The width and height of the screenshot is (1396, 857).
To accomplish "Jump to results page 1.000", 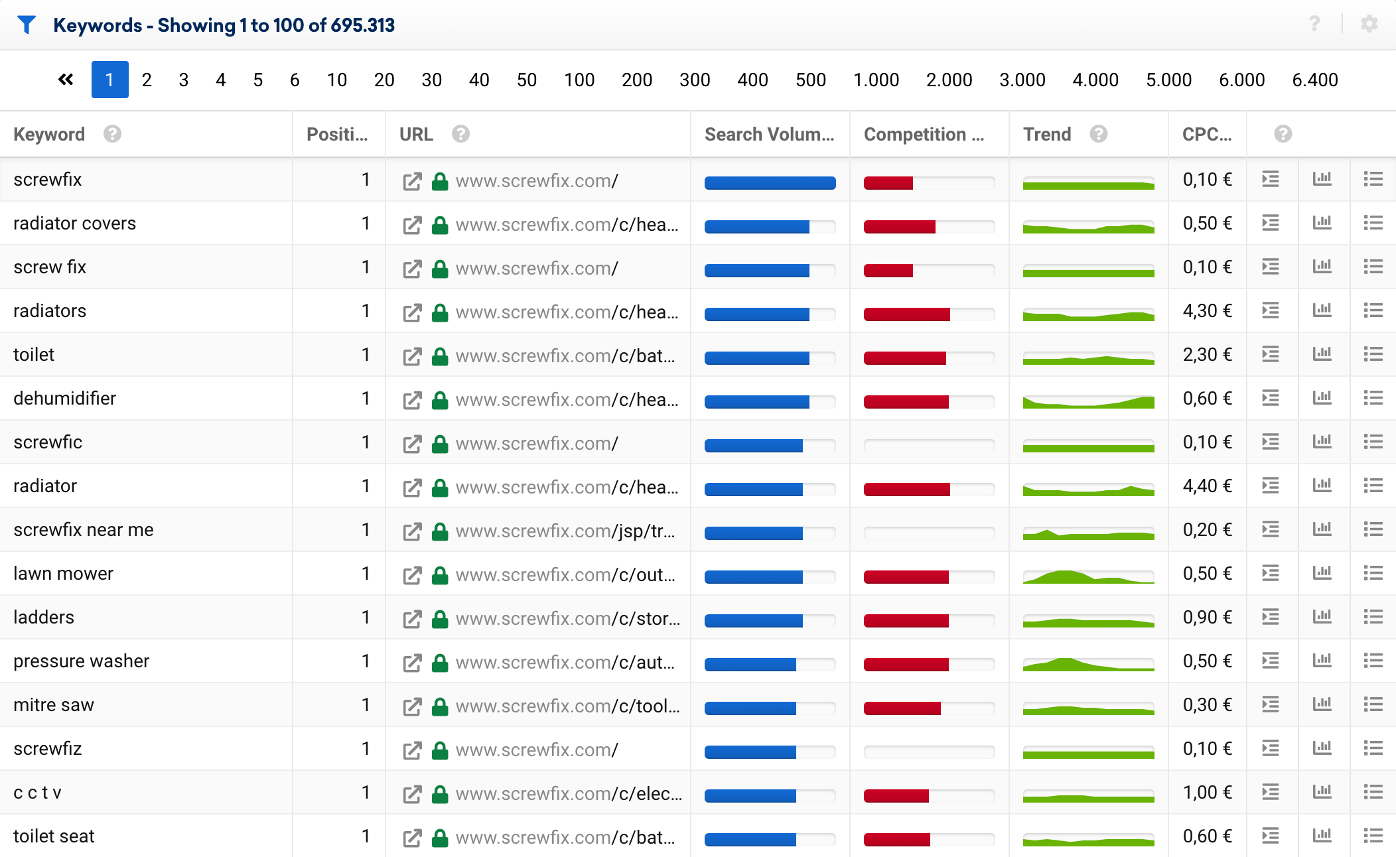I will pos(876,80).
